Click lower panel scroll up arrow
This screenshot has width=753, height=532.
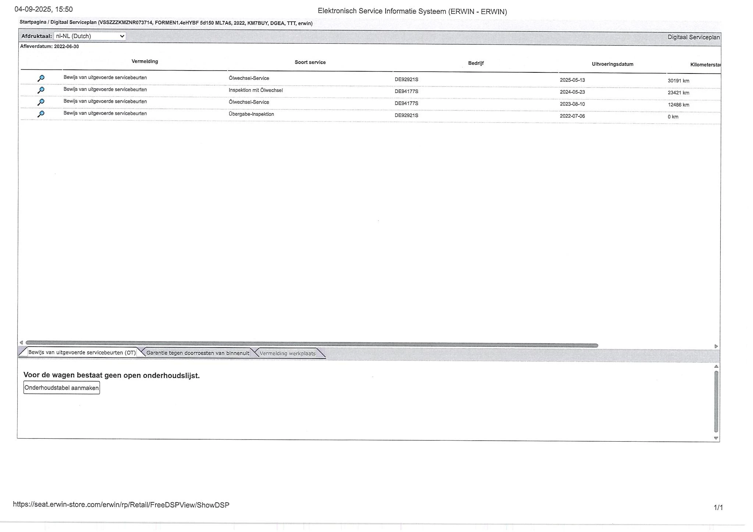pyautogui.click(x=716, y=366)
